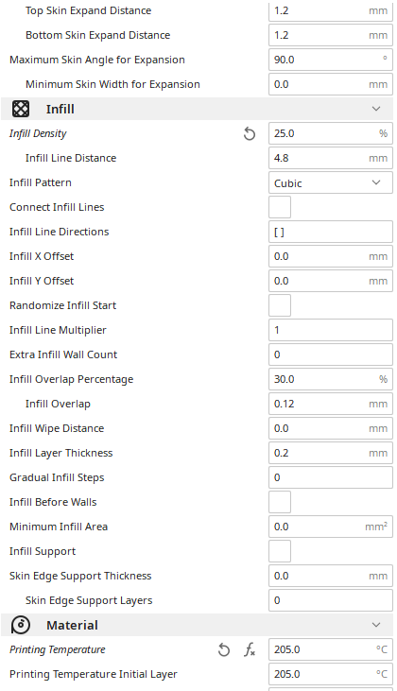Click the Printing Temperature Initial Layer field
Image resolution: width=397 pixels, height=691 pixels.
tap(331, 674)
